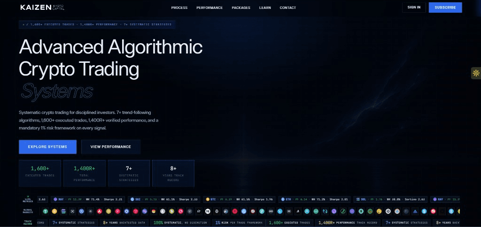Select the striped Solana icon in global markets
481x227 pixels.
coord(63,211)
